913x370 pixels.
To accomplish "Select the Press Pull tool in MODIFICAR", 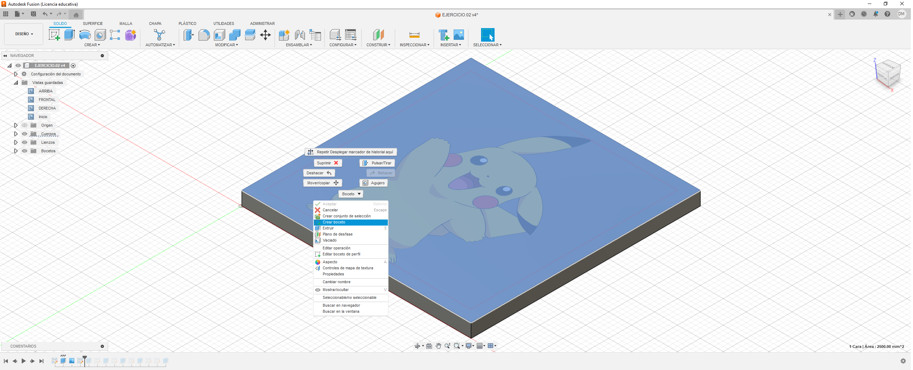I will [x=189, y=35].
